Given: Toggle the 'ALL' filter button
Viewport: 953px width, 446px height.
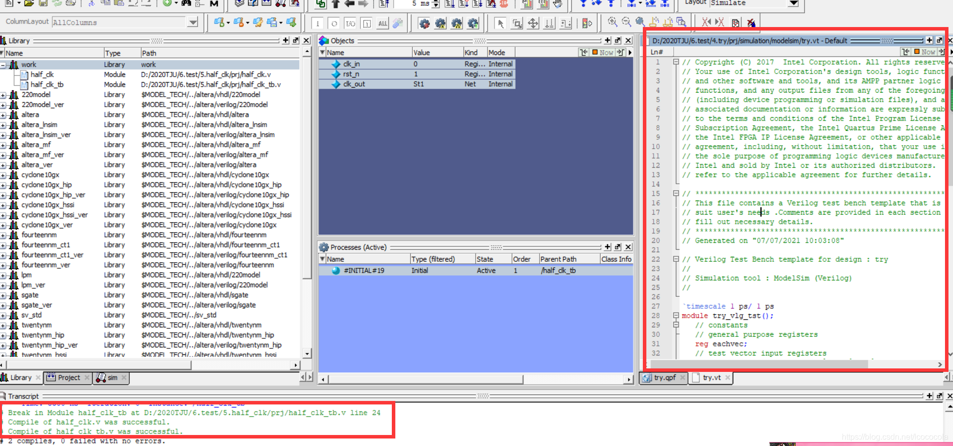Looking at the screenshot, I should [x=383, y=24].
